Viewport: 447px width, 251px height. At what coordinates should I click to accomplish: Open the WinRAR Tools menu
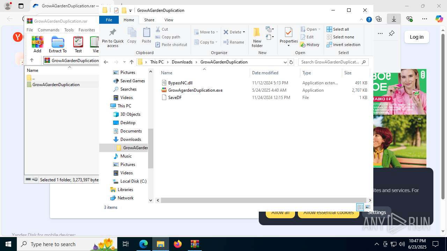click(x=69, y=30)
